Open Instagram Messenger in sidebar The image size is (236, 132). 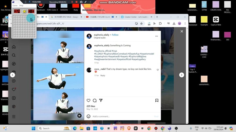14,81
